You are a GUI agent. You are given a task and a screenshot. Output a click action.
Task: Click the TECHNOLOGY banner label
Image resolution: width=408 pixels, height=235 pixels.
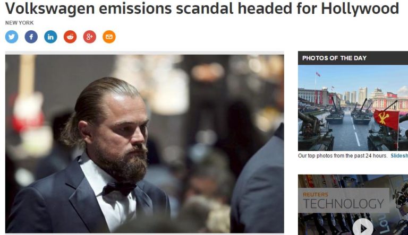pos(343,204)
